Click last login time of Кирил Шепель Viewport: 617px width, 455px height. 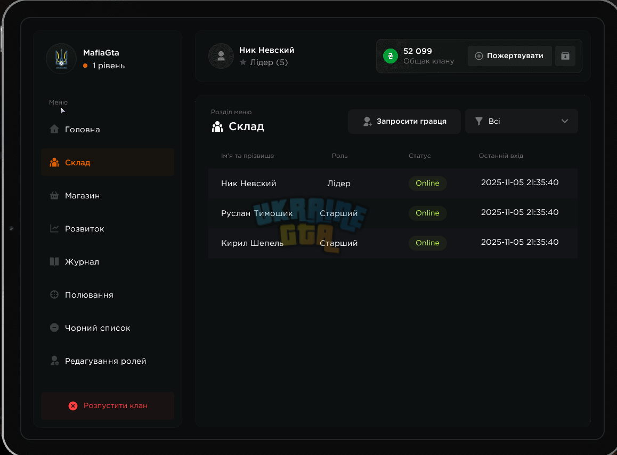tap(520, 242)
